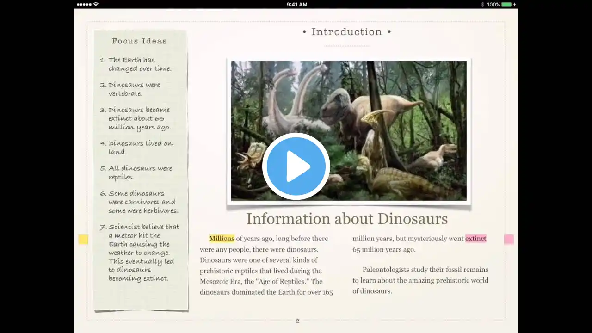
Task: Tap focus idea 7 about the meteor
Action: 140,253
